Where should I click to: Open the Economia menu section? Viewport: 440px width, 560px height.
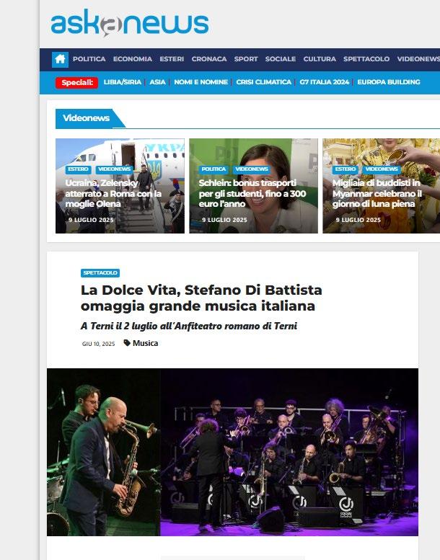coord(133,59)
